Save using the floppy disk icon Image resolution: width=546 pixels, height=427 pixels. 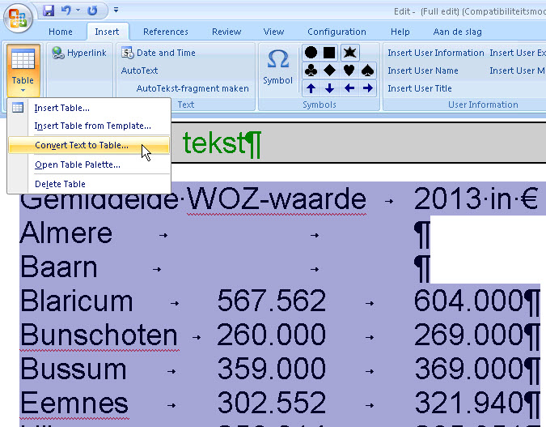[49, 11]
